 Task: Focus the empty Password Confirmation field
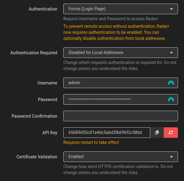coord(121,116)
